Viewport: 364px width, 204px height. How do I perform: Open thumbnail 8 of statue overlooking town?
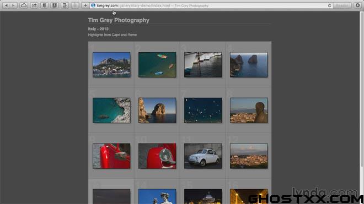[x=249, y=110]
